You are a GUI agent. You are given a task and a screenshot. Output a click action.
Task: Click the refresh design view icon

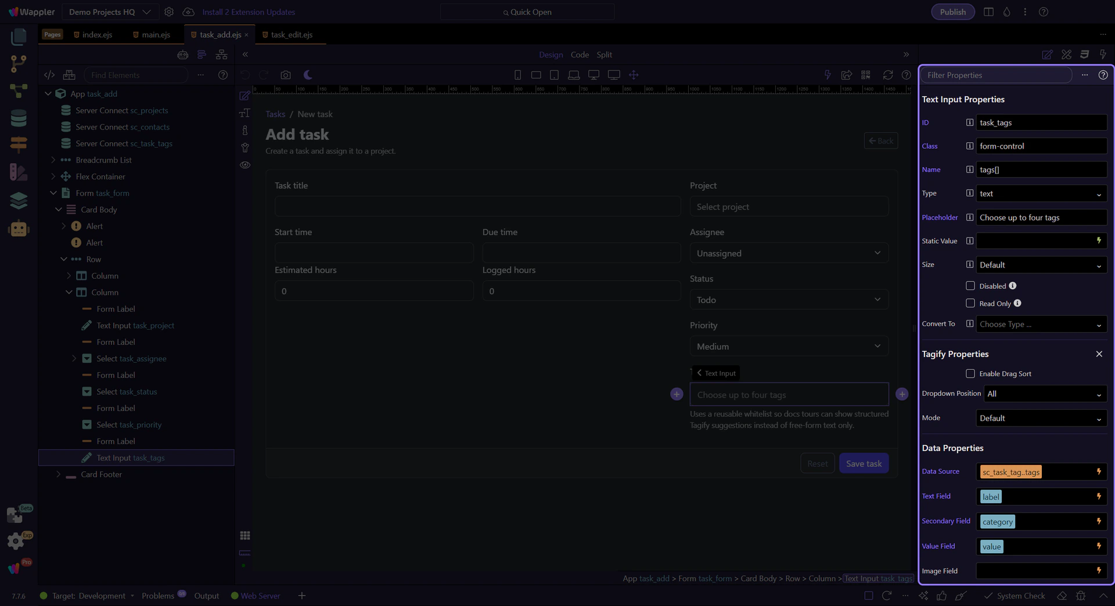pyautogui.click(x=887, y=75)
